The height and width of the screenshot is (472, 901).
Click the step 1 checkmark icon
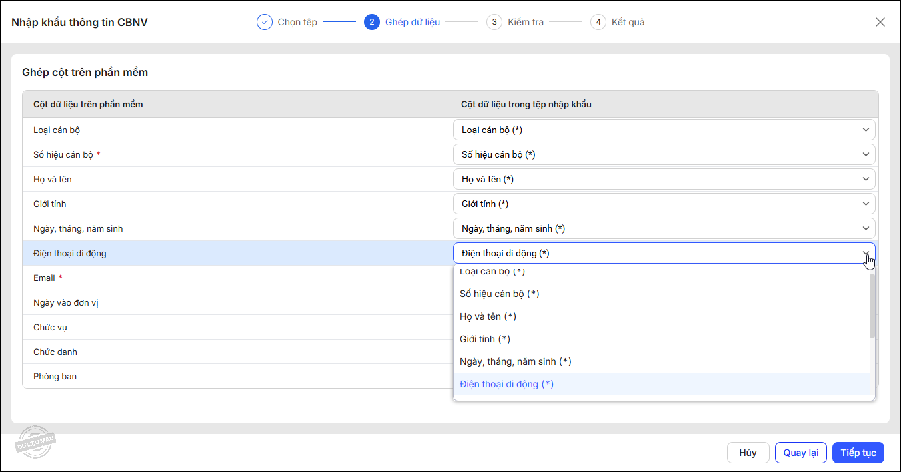pyautogui.click(x=265, y=22)
